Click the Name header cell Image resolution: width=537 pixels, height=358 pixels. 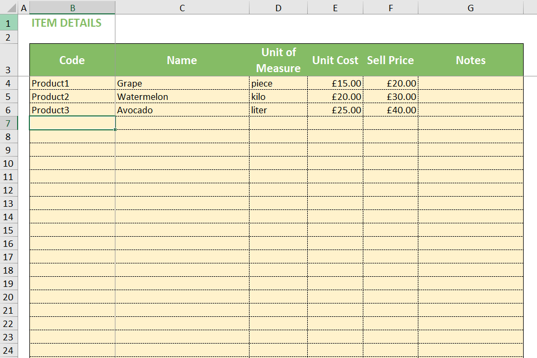point(182,60)
